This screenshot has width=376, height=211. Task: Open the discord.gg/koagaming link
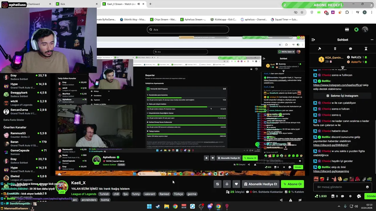coord(331,171)
